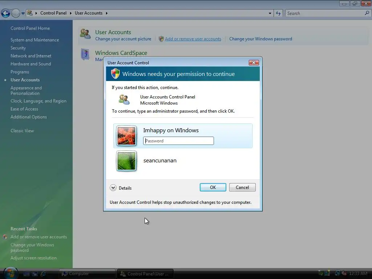Choose the seancunanan account name
This screenshot has height=279, width=372.
tap(160, 161)
